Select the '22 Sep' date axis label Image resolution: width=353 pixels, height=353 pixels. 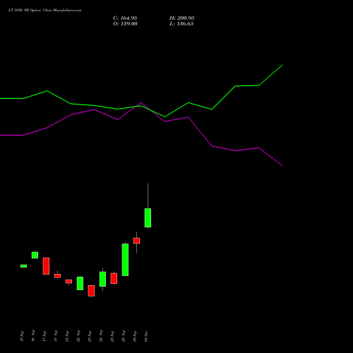pos(78,336)
